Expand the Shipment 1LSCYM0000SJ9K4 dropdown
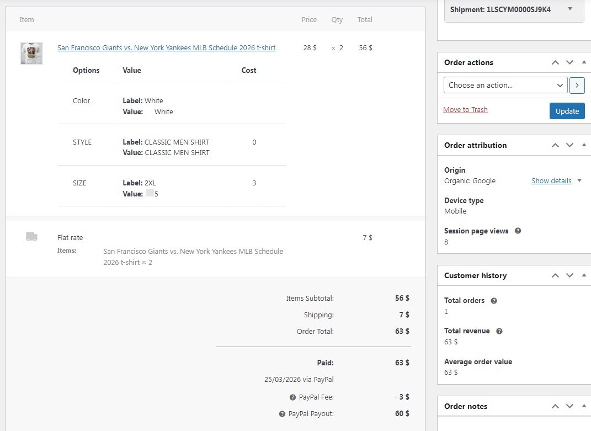Screen dimensions: 591x431 point(570,9)
